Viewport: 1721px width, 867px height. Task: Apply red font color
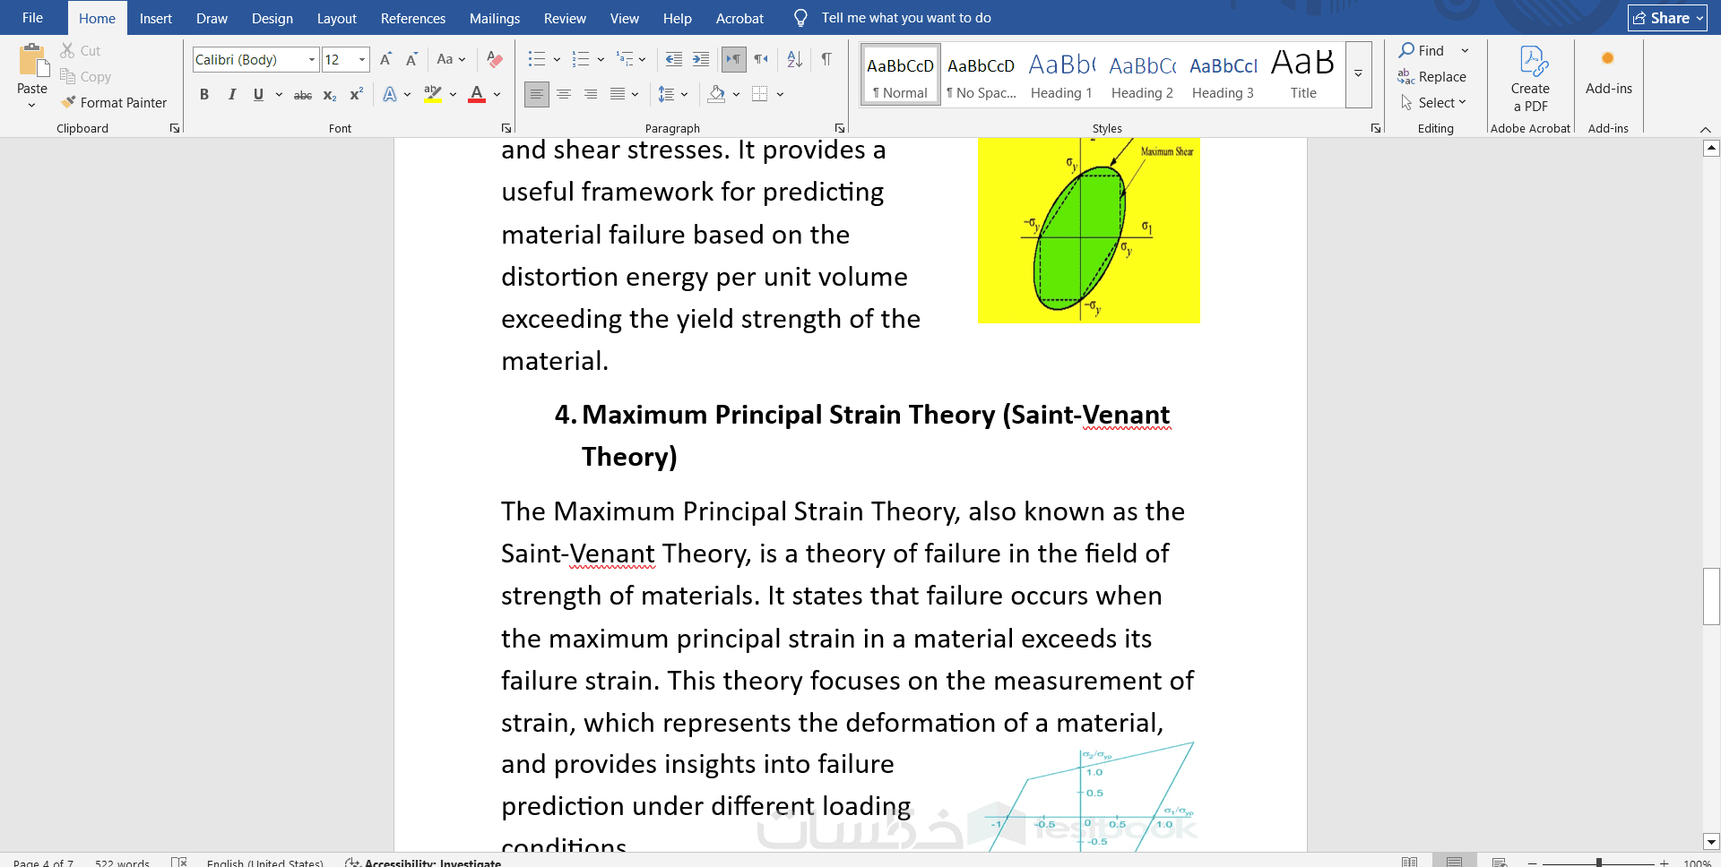[477, 95]
